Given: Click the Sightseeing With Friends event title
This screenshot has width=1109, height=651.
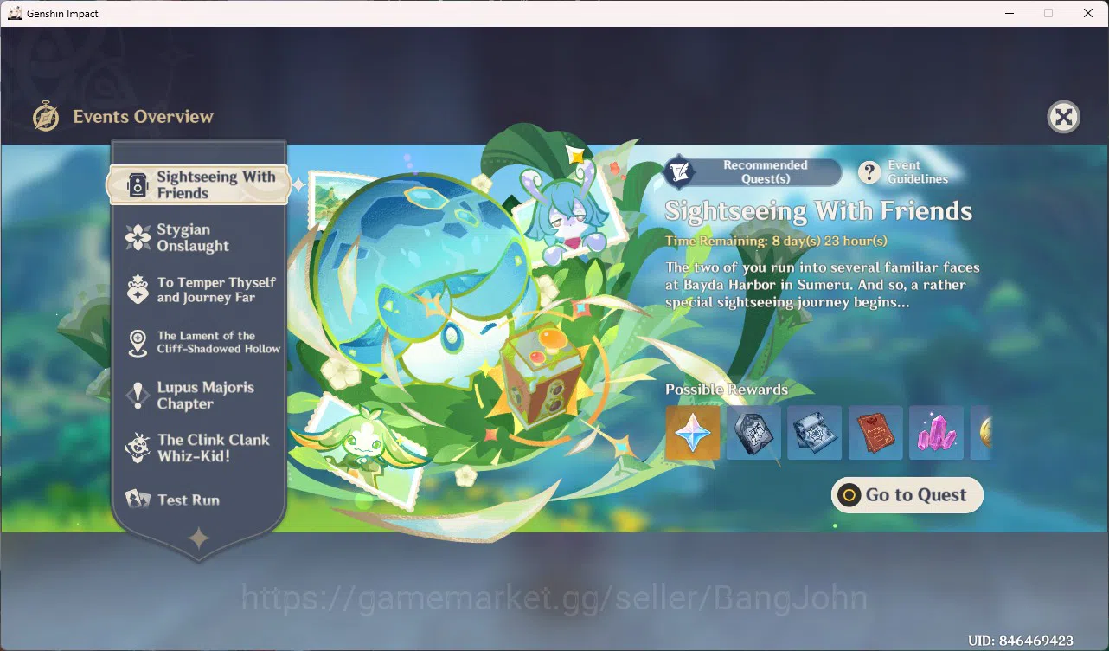Looking at the screenshot, I should [x=818, y=211].
